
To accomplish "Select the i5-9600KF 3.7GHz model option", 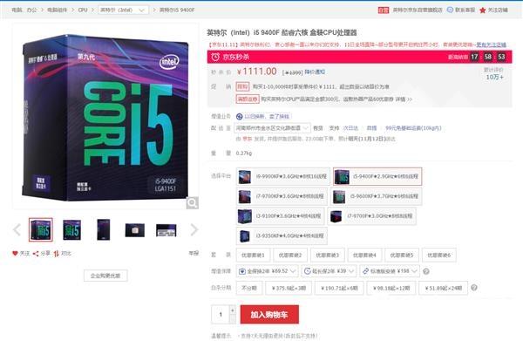I will point(376,196).
